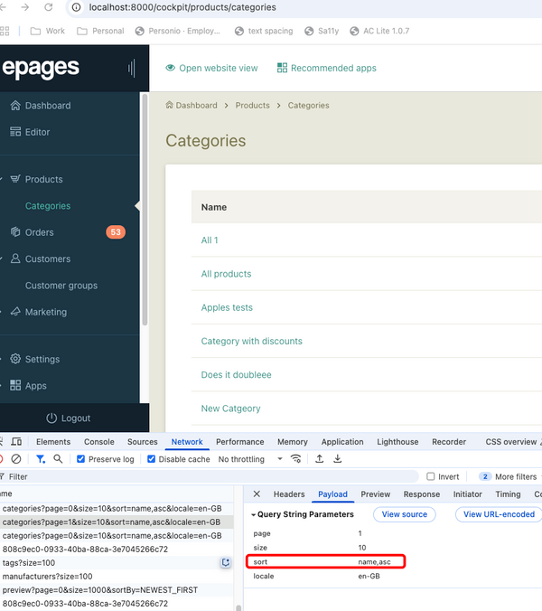This screenshot has width=542, height=611.
Task: Go forward in the browser history
Action: click(25, 7)
